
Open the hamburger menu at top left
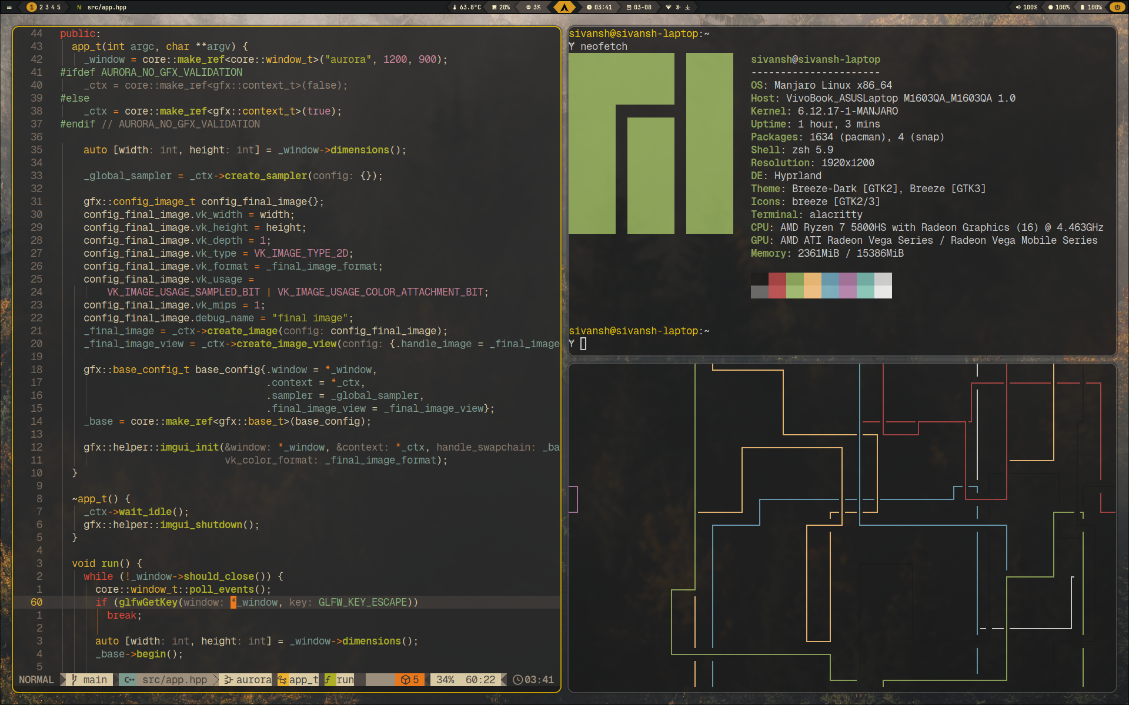[x=9, y=7]
